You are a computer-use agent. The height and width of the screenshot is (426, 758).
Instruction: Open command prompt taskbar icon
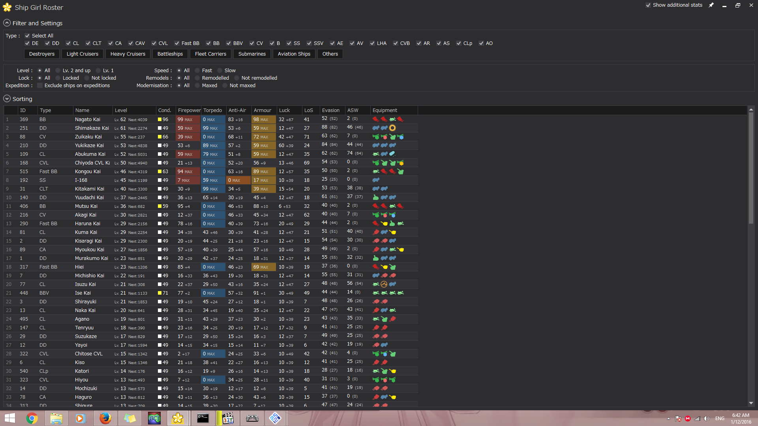coord(203,418)
